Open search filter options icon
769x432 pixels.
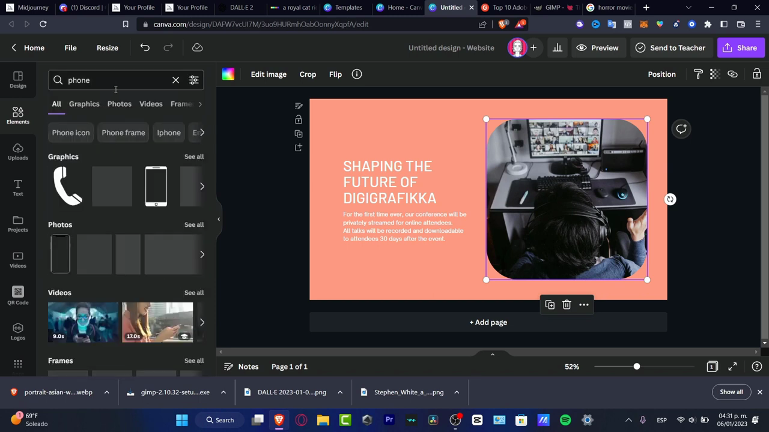pos(193,80)
